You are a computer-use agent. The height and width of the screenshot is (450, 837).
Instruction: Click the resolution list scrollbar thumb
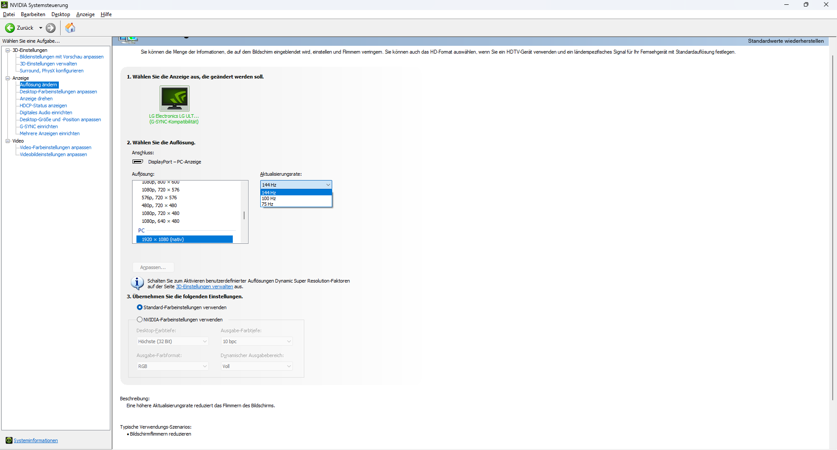244,215
